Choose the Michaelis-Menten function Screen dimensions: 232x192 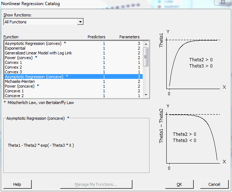click(20, 81)
